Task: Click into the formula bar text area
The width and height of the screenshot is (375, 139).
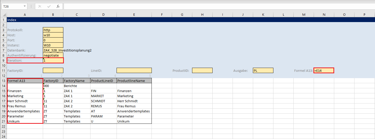Action: coord(218,6)
